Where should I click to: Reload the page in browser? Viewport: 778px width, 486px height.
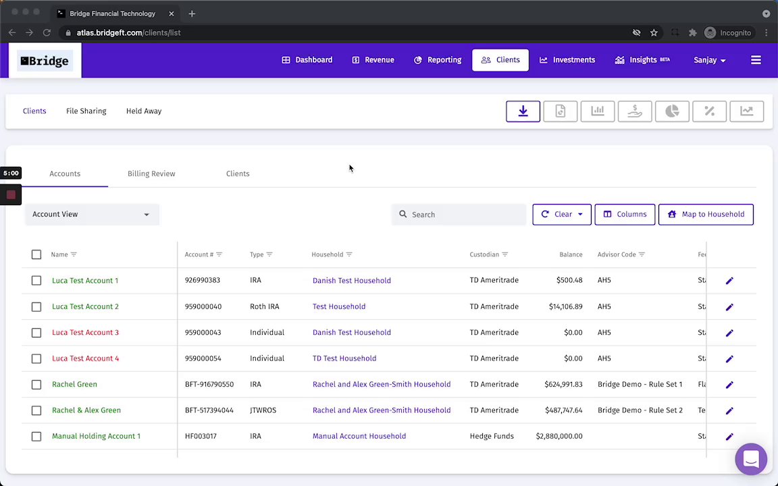click(47, 32)
